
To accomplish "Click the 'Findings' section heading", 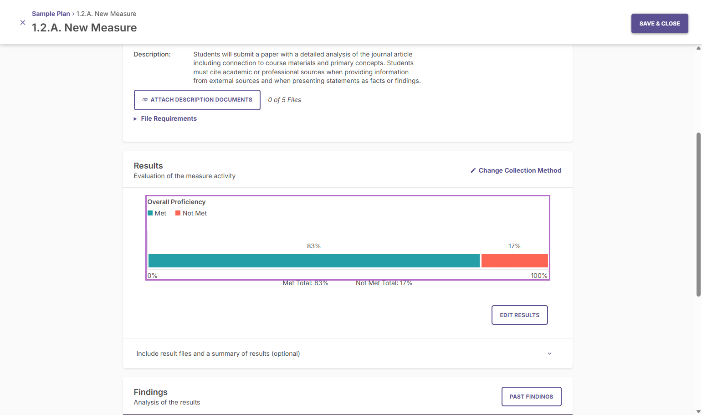I will coord(151,392).
